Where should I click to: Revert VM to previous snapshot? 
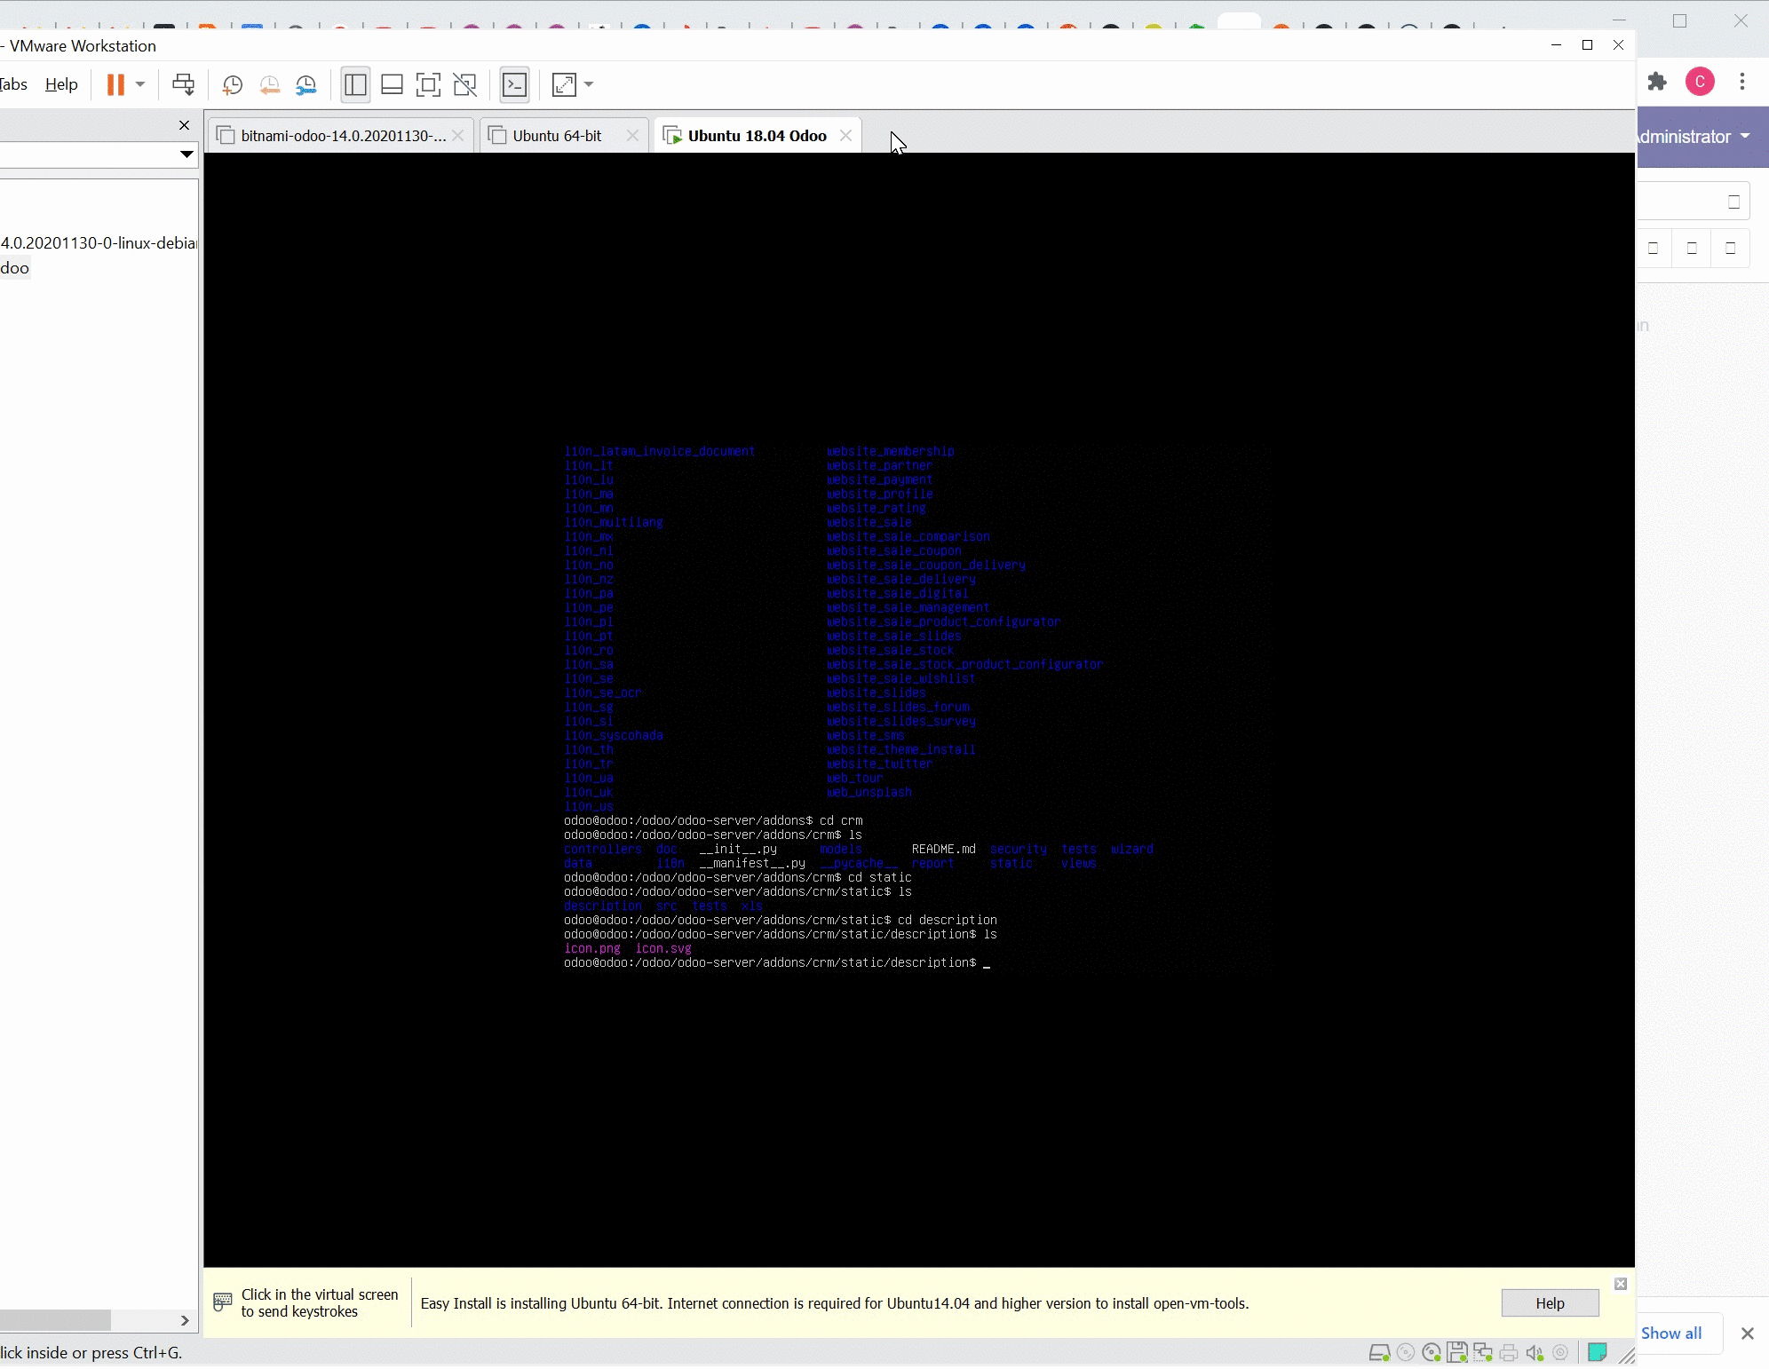[269, 85]
